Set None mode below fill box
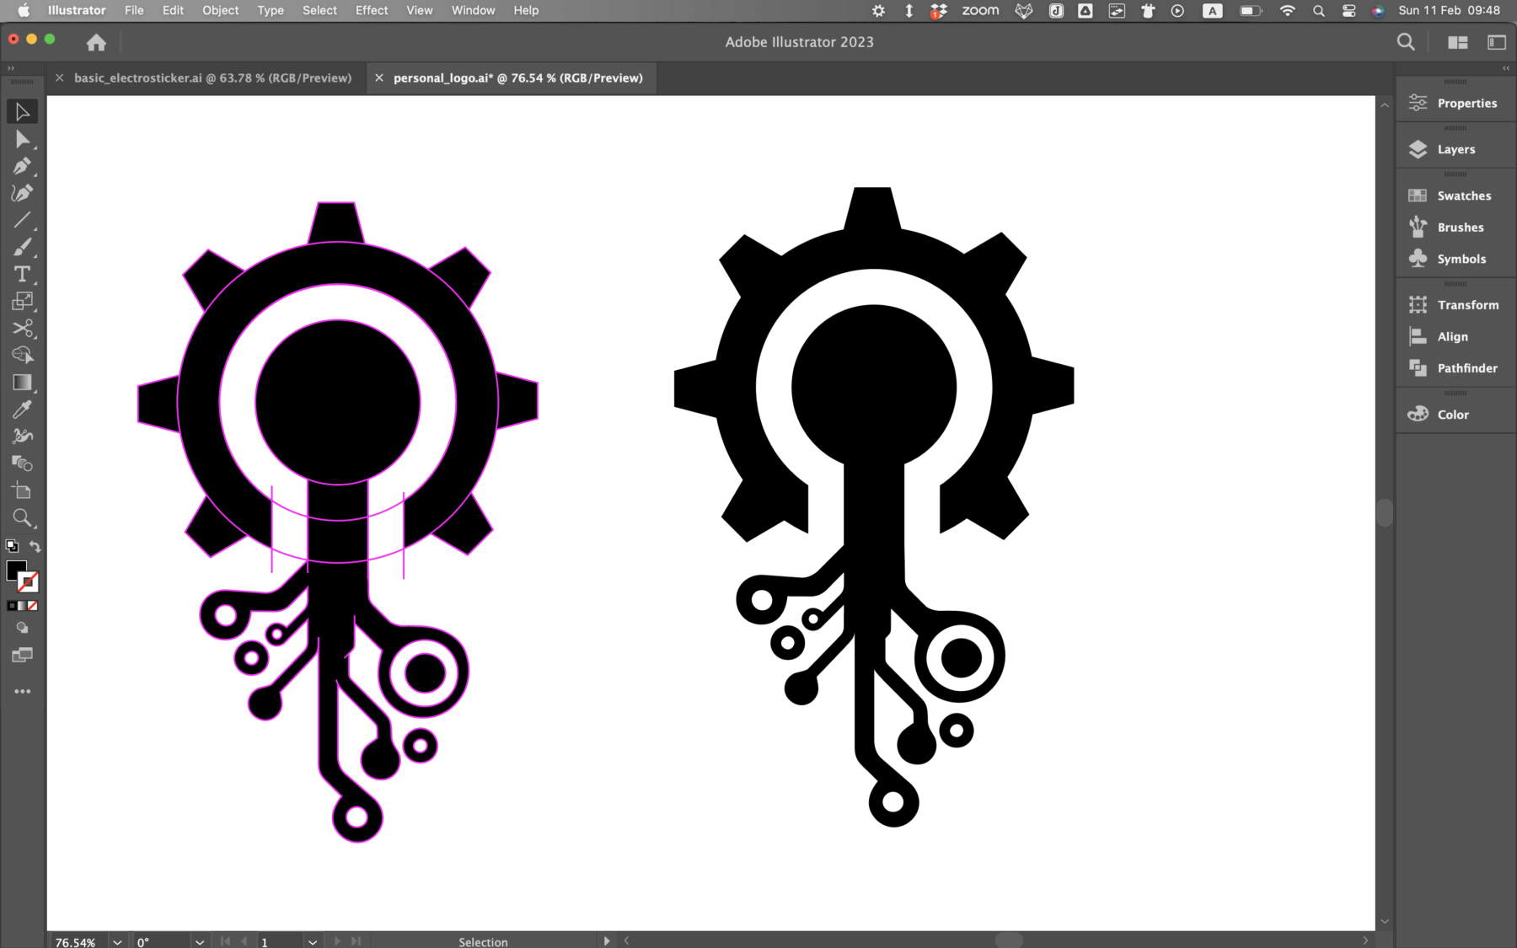 [33, 606]
